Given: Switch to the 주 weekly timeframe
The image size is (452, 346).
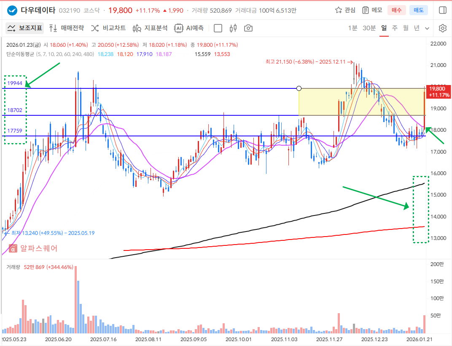Looking at the screenshot, I should click(x=395, y=28).
